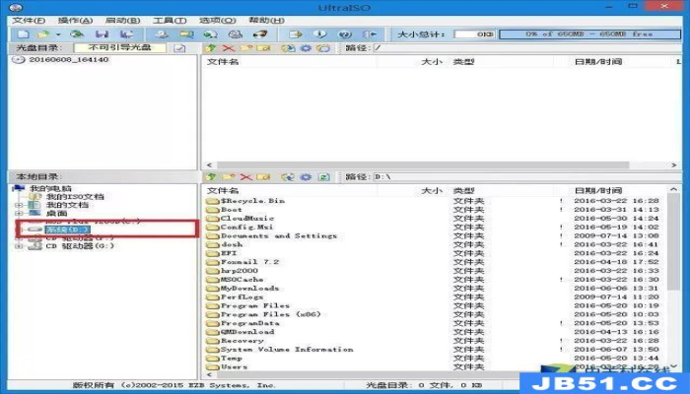Click the round info (i) toolbar icon
The width and height of the screenshot is (690, 394).
320,33
